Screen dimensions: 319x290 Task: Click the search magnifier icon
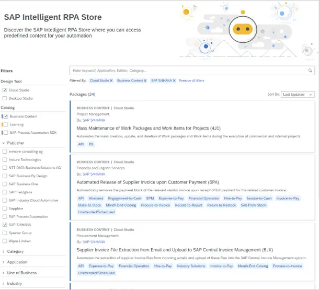(x=310, y=71)
